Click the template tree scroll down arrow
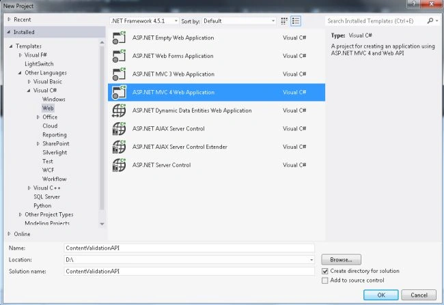This screenshot has height=305, width=444. click(x=102, y=224)
